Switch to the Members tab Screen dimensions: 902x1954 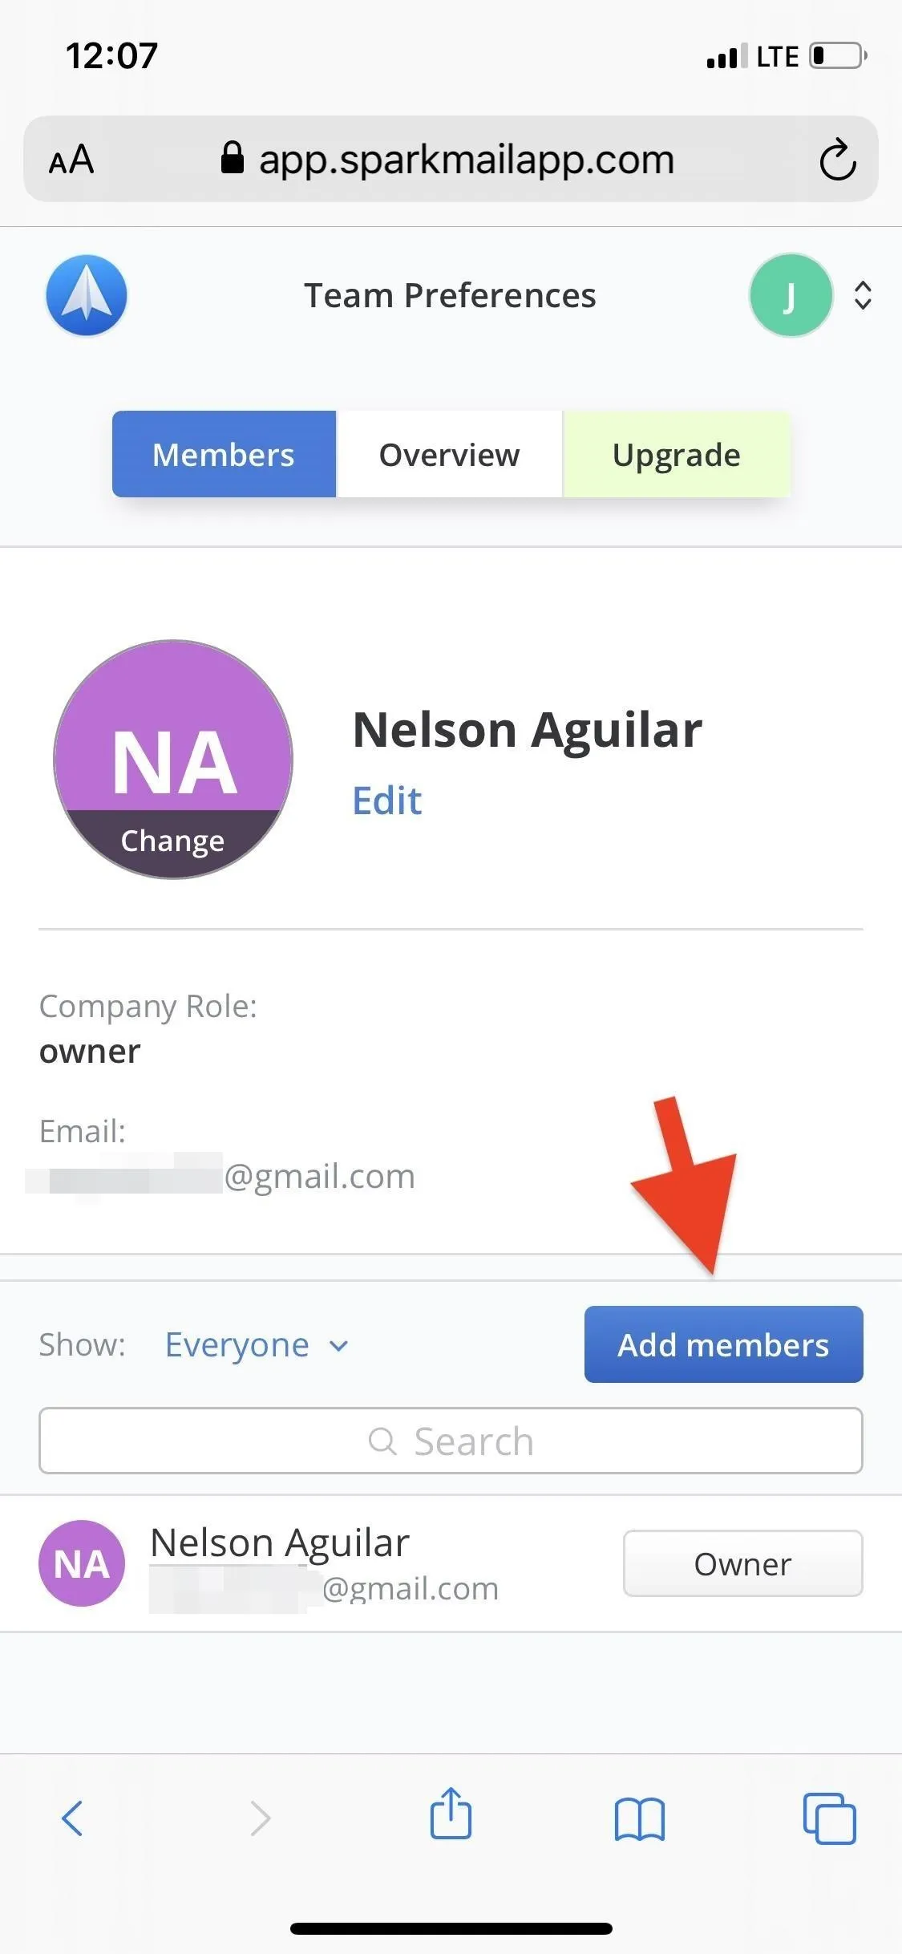point(224,454)
